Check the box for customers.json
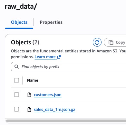This screenshot has height=125, width=126. 16,95
